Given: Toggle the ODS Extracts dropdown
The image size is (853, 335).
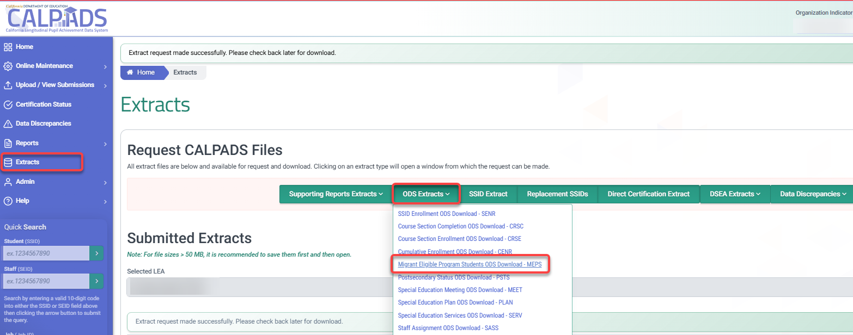Looking at the screenshot, I should (426, 194).
